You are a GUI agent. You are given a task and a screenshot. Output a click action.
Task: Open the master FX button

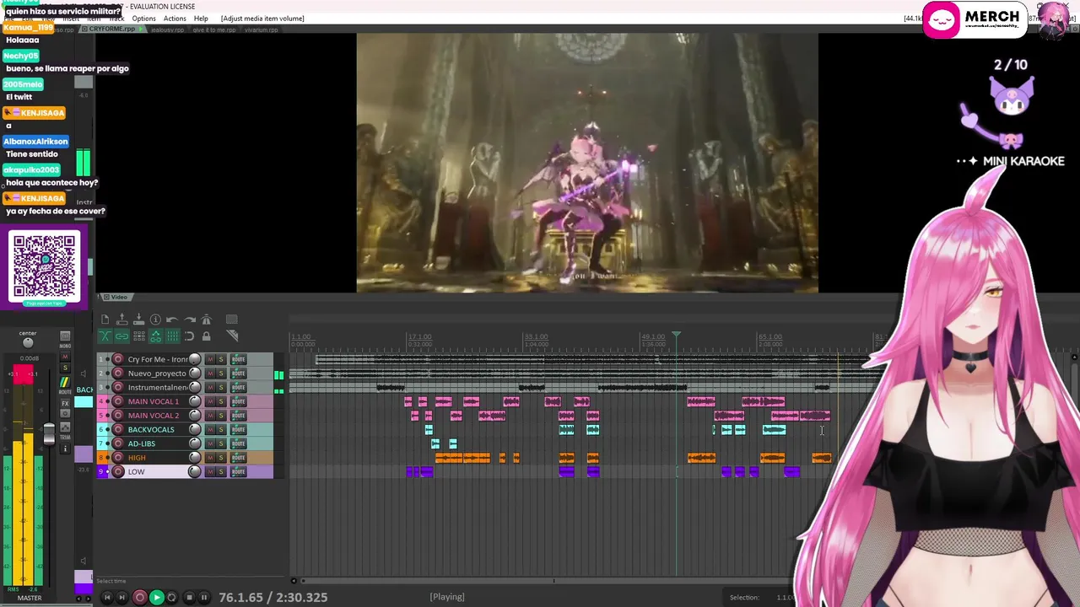pyautogui.click(x=65, y=403)
